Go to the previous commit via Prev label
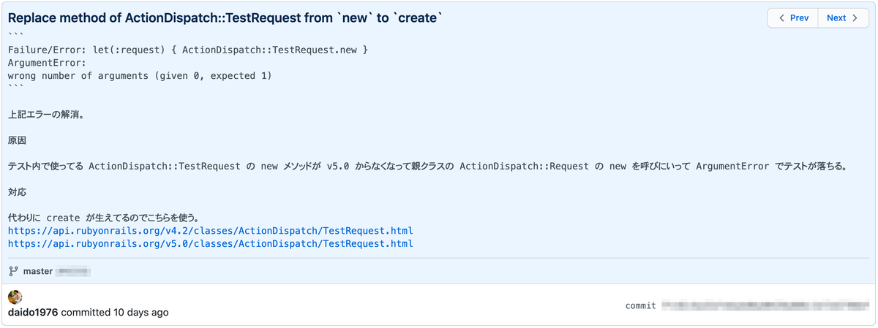Image resolution: width=878 pixels, height=328 pixels. pos(800,18)
